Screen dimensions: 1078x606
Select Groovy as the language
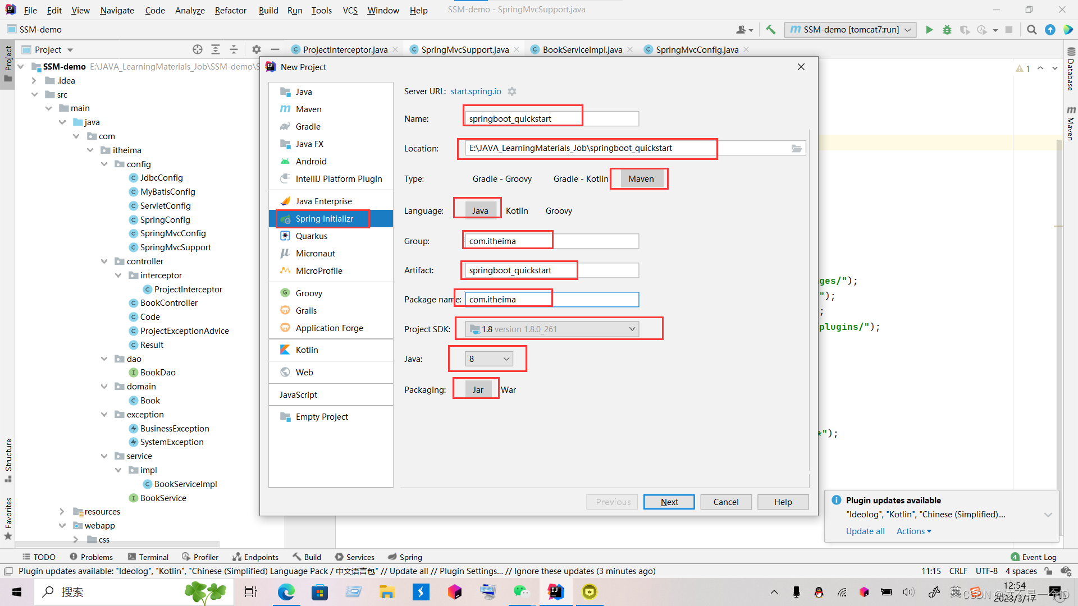click(x=559, y=211)
